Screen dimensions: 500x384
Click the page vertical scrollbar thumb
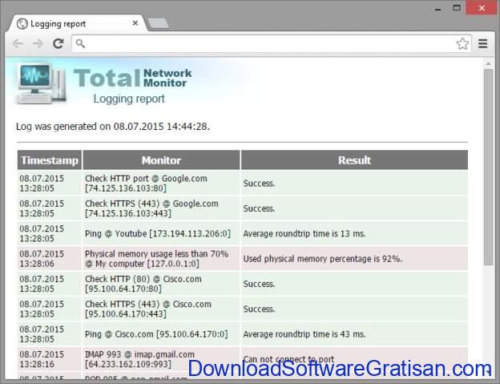pos(488,167)
